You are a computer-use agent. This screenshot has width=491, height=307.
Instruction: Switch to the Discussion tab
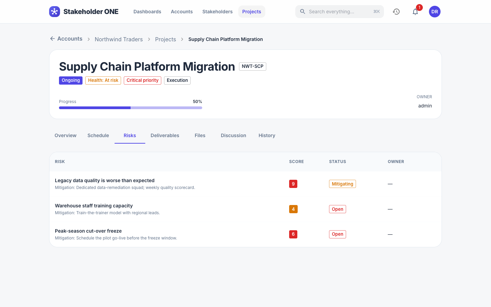[x=234, y=135]
